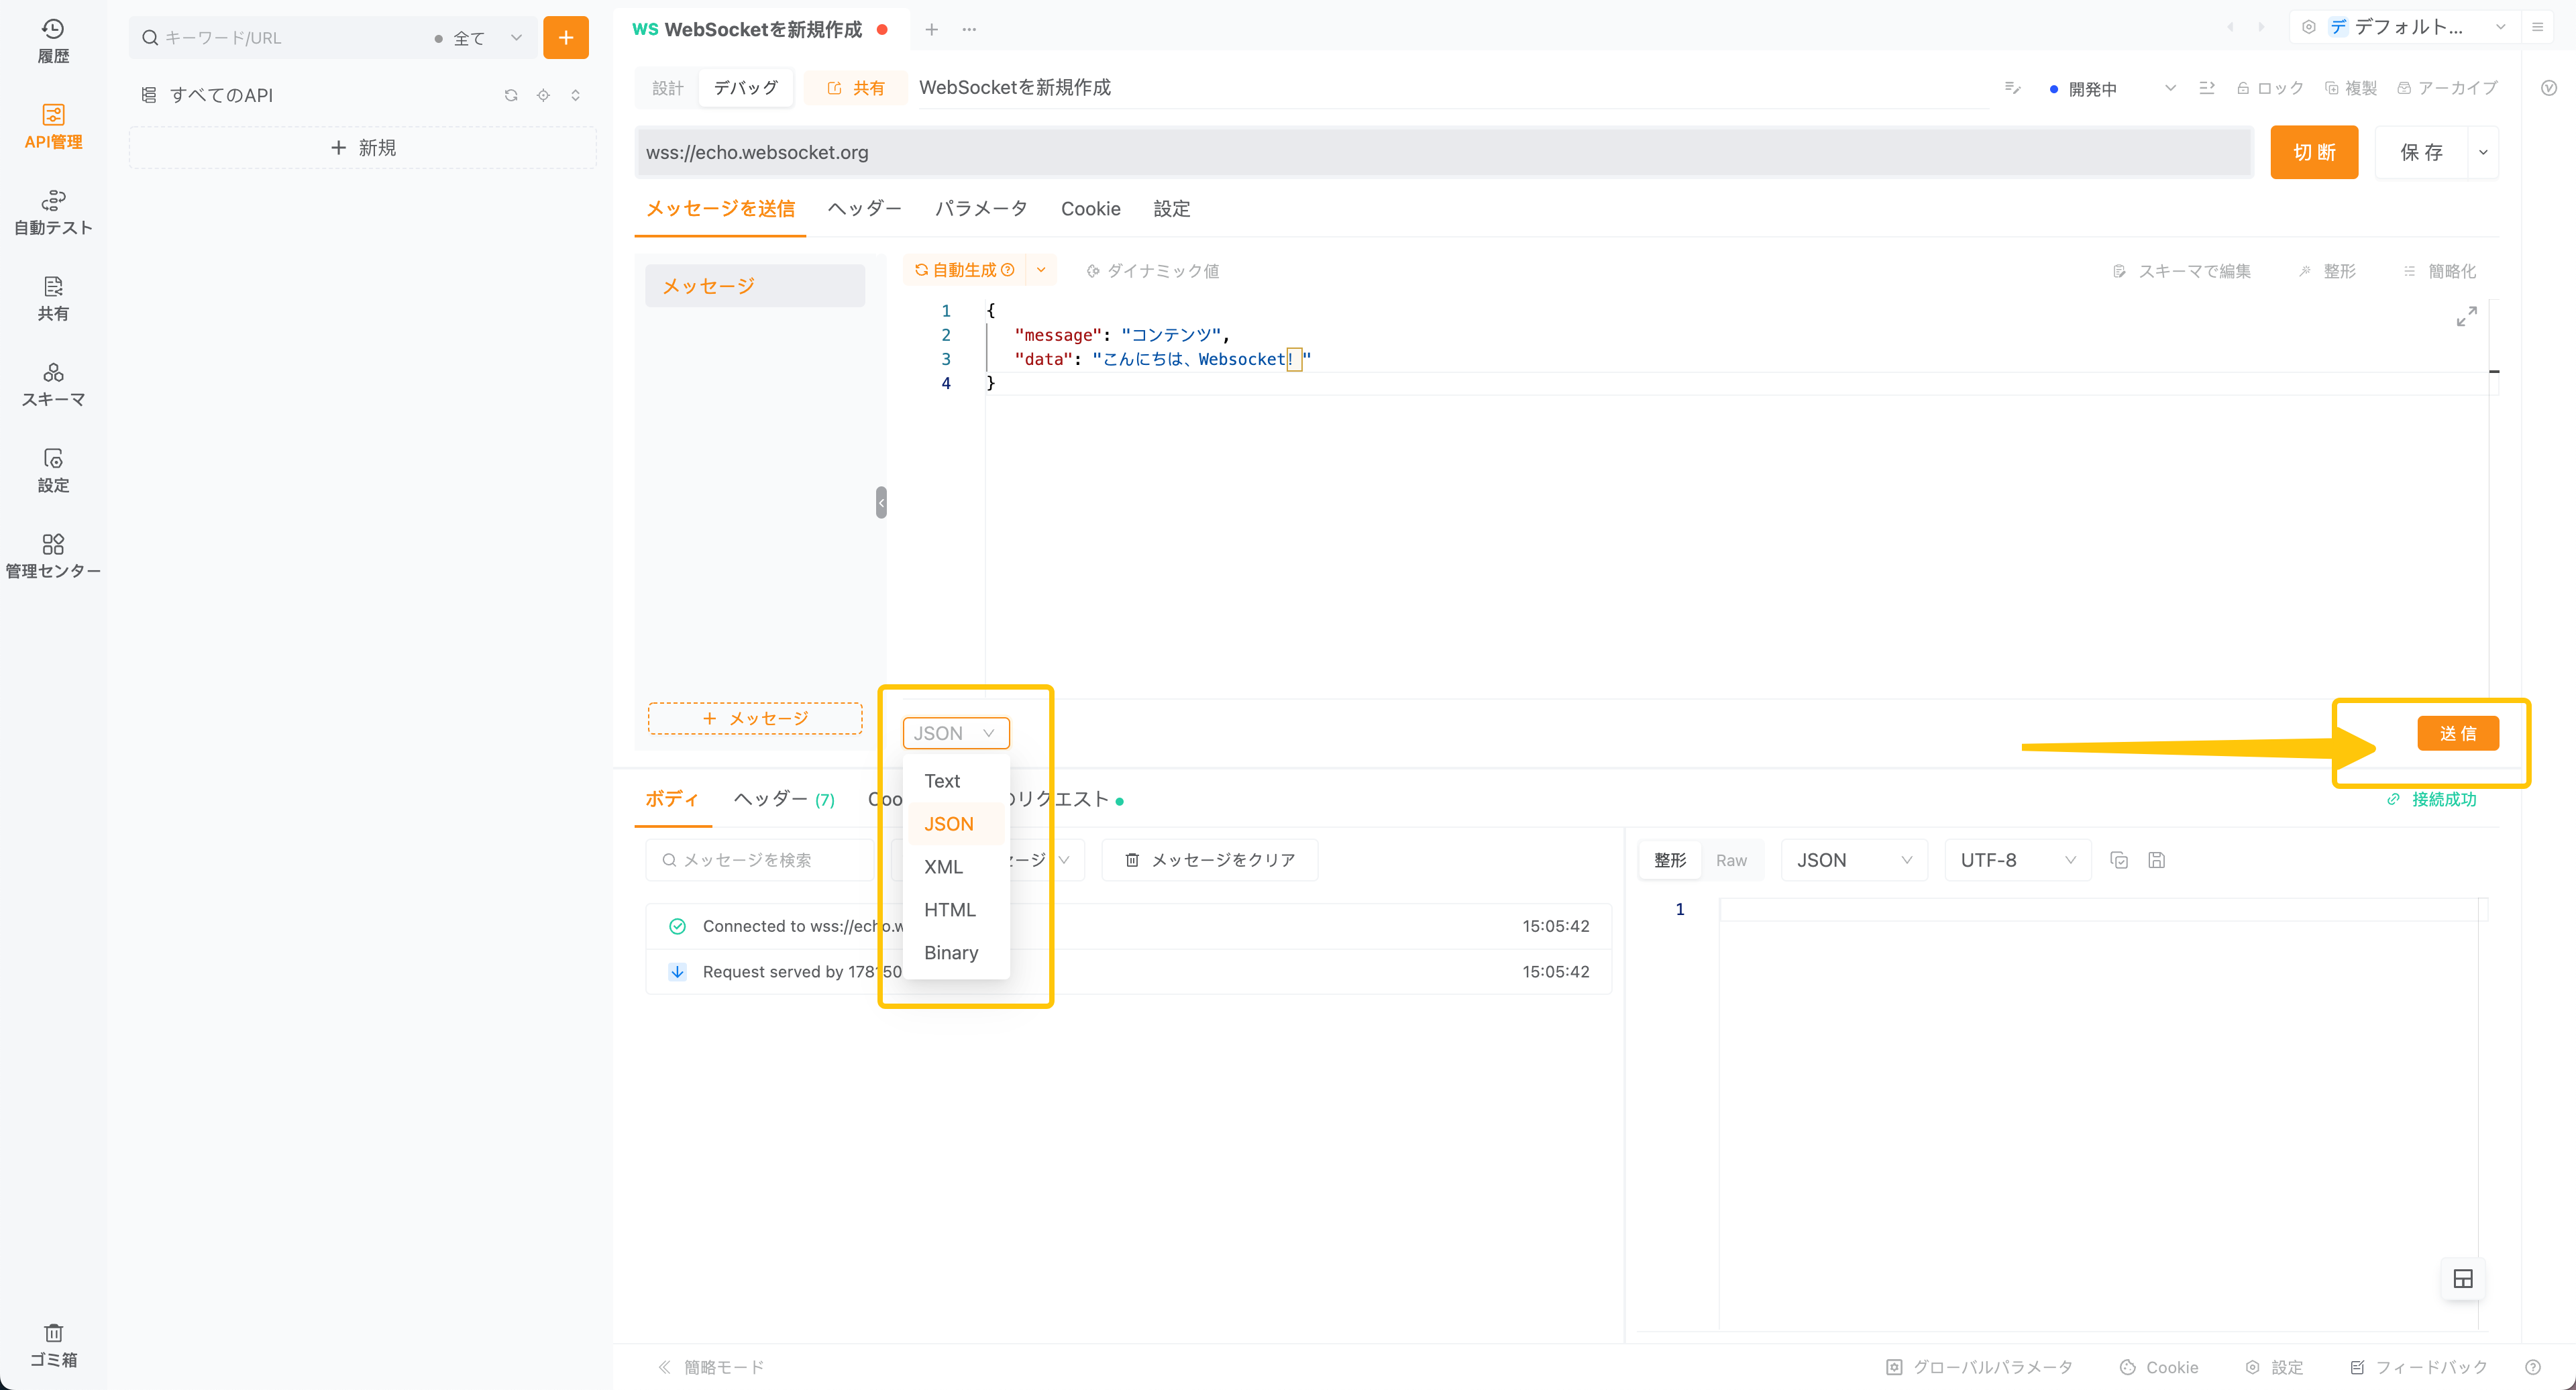2576x1390 pixels.
Task: Click the 保存 save button
Action: 2421,152
